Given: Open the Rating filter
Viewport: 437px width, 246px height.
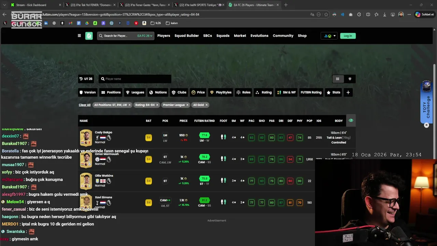Looking at the screenshot, I should pyautogui.click(x=264, y=92).
